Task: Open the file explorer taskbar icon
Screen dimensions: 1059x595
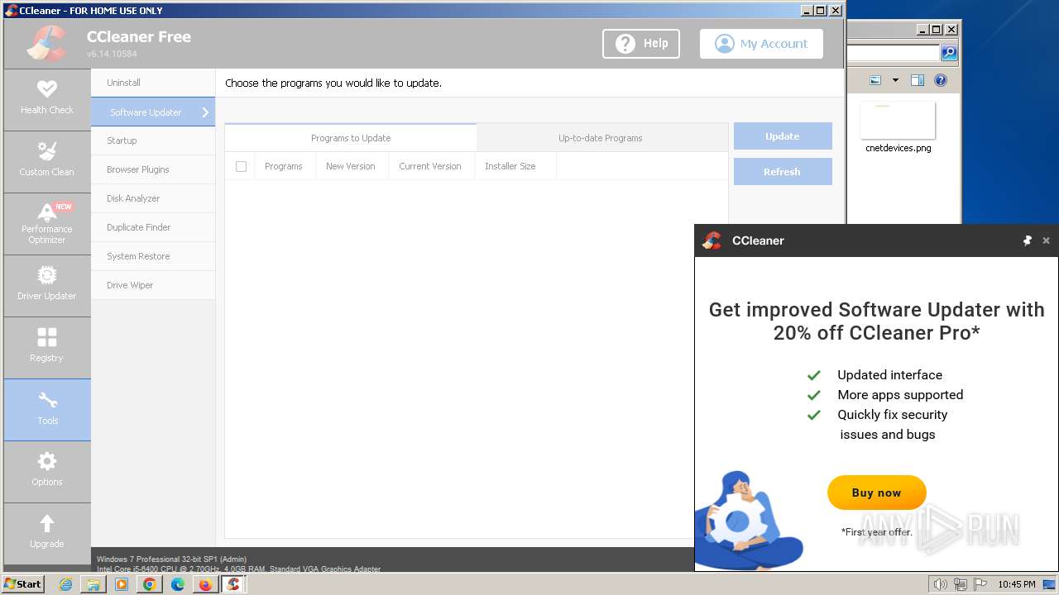Action: [93, 584]
